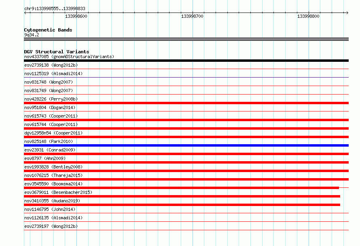Select the DGV Structural Variants track title
The width and height of the screenshot is (360, 246).
coord(57,52)
